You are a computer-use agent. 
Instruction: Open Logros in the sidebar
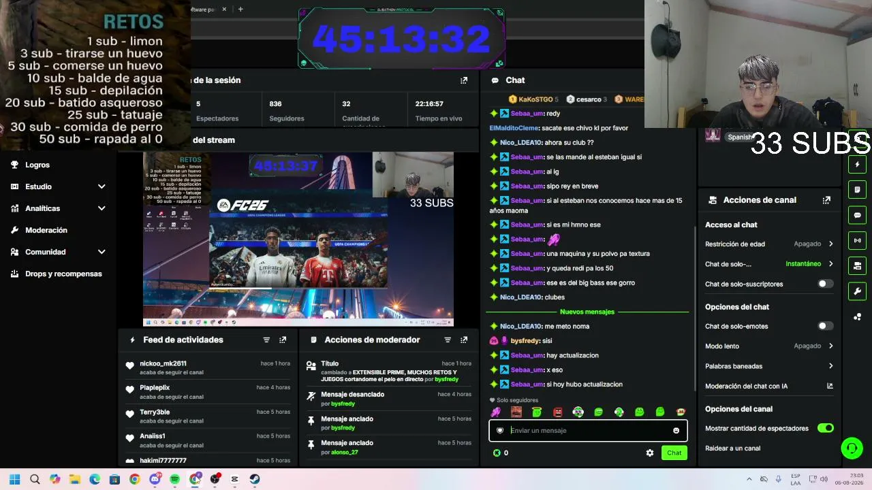click(x=37, y=165)
